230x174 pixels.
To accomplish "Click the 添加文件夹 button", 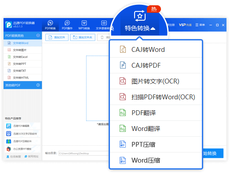I will [83, 37].
